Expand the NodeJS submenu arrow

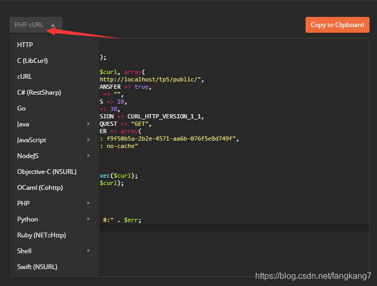(88, 155)
